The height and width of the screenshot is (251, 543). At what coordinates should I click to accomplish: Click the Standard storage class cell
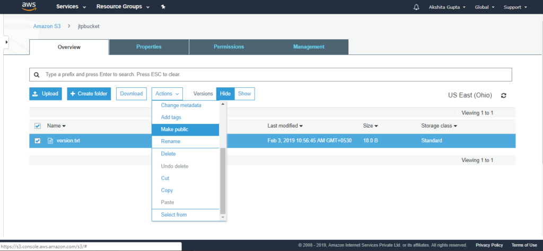[432, 141]
